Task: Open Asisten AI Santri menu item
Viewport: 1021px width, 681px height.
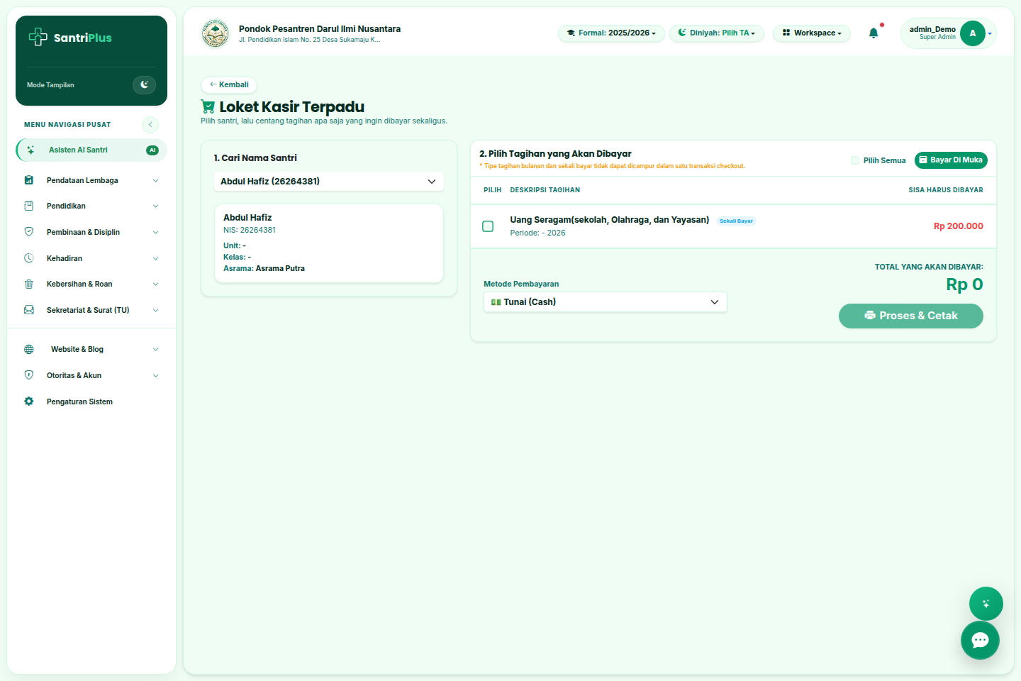Action: click(91, 150)
